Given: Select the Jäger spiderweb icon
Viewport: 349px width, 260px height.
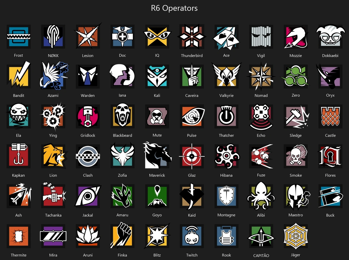Looking at the screenshot, I should [x=296, y=236].
